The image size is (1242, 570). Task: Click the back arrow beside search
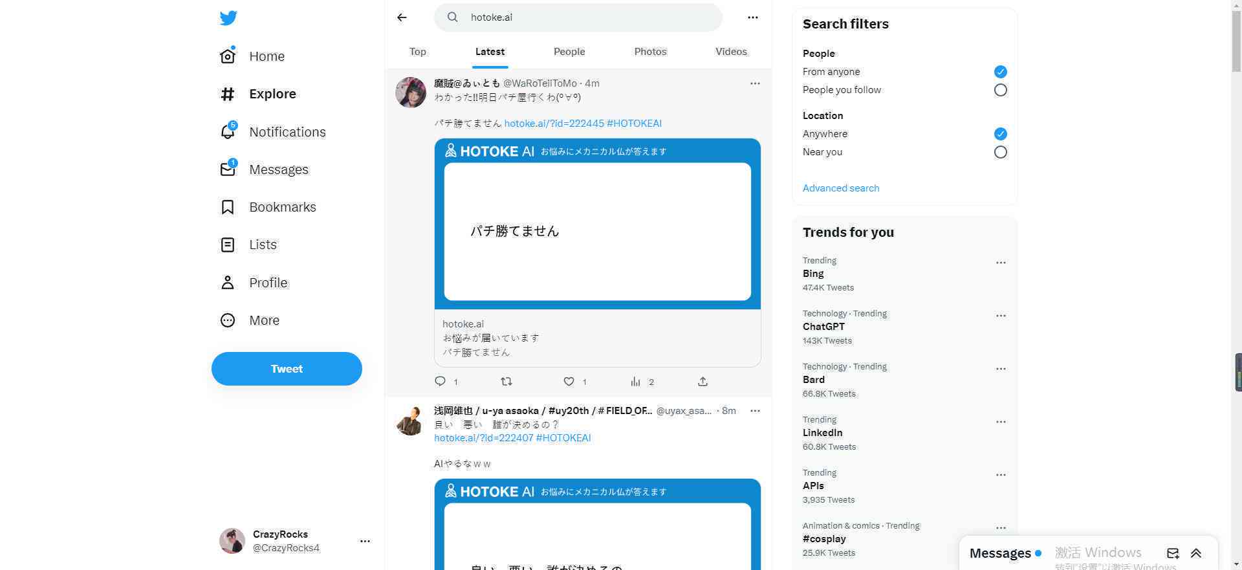pyautogui.click(x=402, y=17)
